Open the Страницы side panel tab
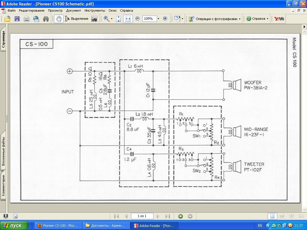The height and width of the screenshot is (230, 307). pyautogui.click(x=3, y=40)
